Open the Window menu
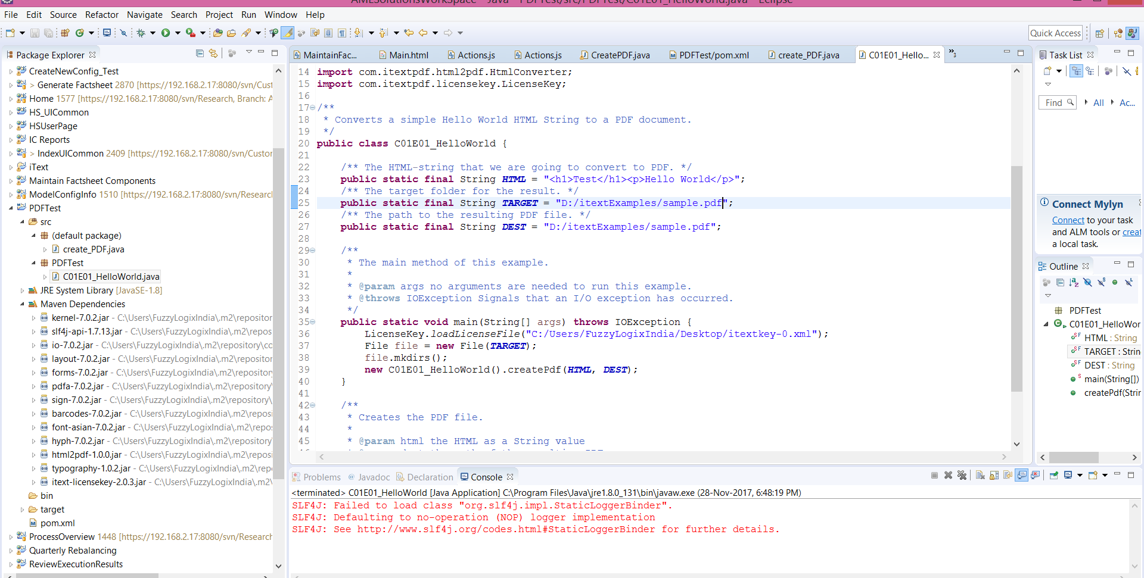The height and width of the screenshot is (578, 1144). tap(281, 14)
